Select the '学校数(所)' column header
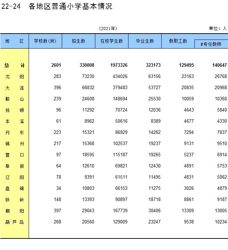This screenshot has height=250, width=228. 45,41
